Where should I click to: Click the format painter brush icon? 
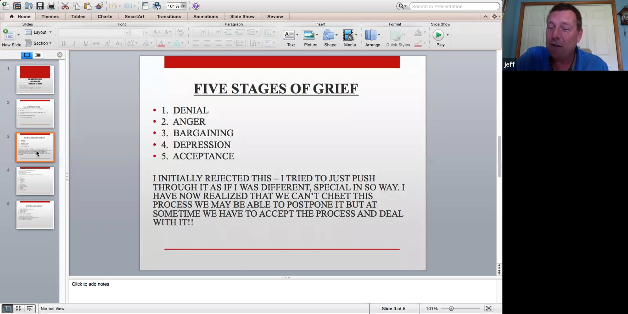tap(99, 6)
